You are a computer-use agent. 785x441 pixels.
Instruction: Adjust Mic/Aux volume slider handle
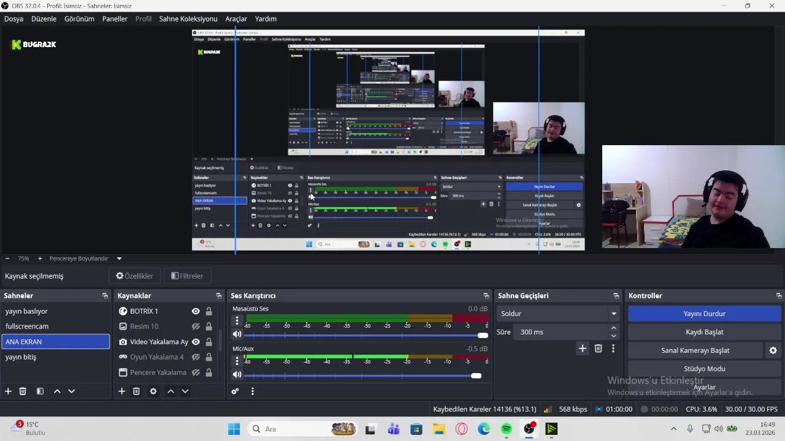tap(476, 375)
